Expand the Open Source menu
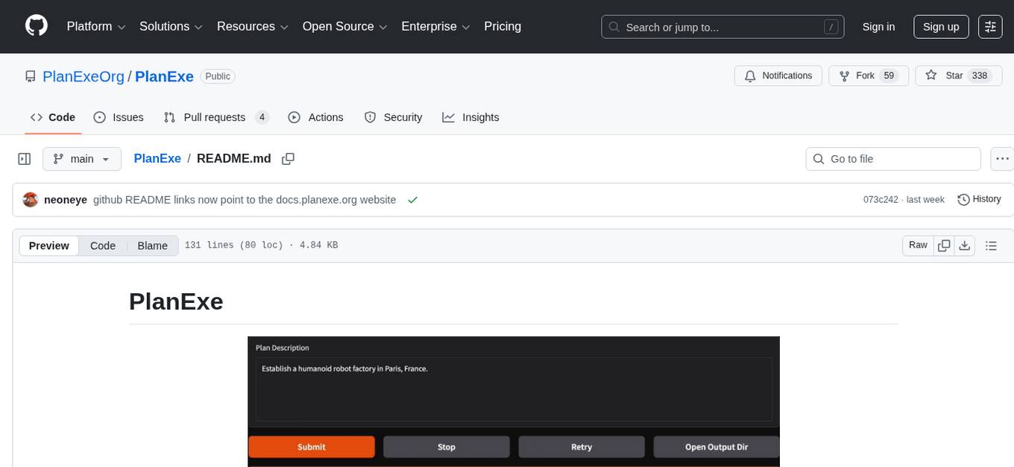The image size is (1014, 467). (x=344, y=27)
